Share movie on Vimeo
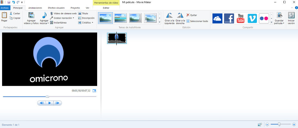 point(252,18)
